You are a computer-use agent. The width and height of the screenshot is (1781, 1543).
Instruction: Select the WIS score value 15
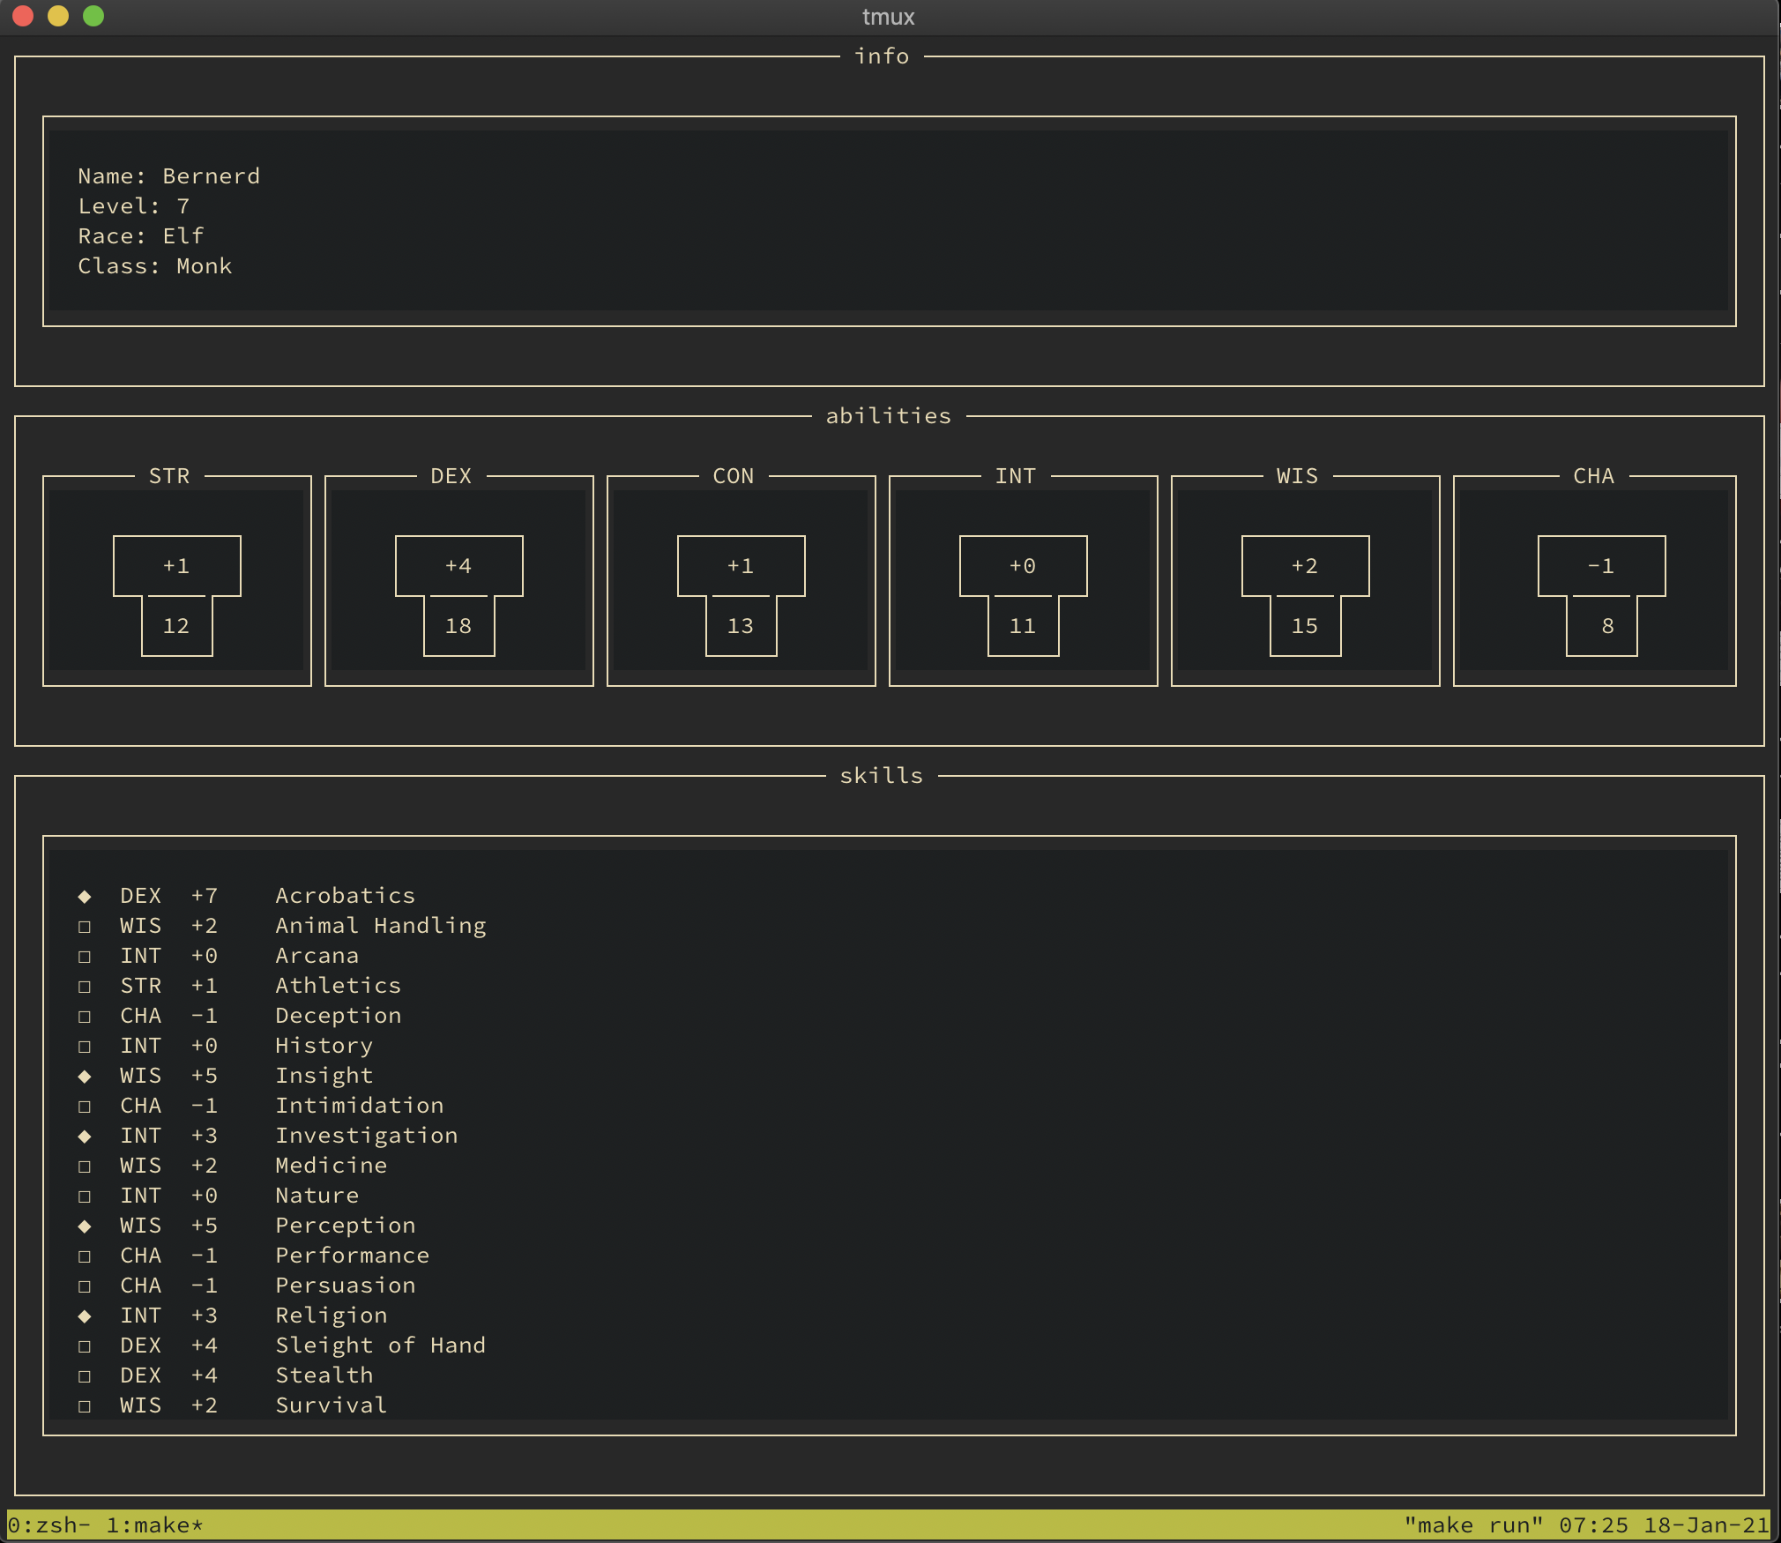tap(1305, 626)
